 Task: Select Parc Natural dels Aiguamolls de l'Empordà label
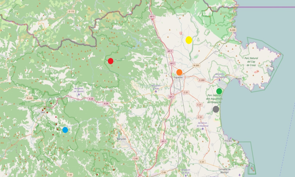214,99
